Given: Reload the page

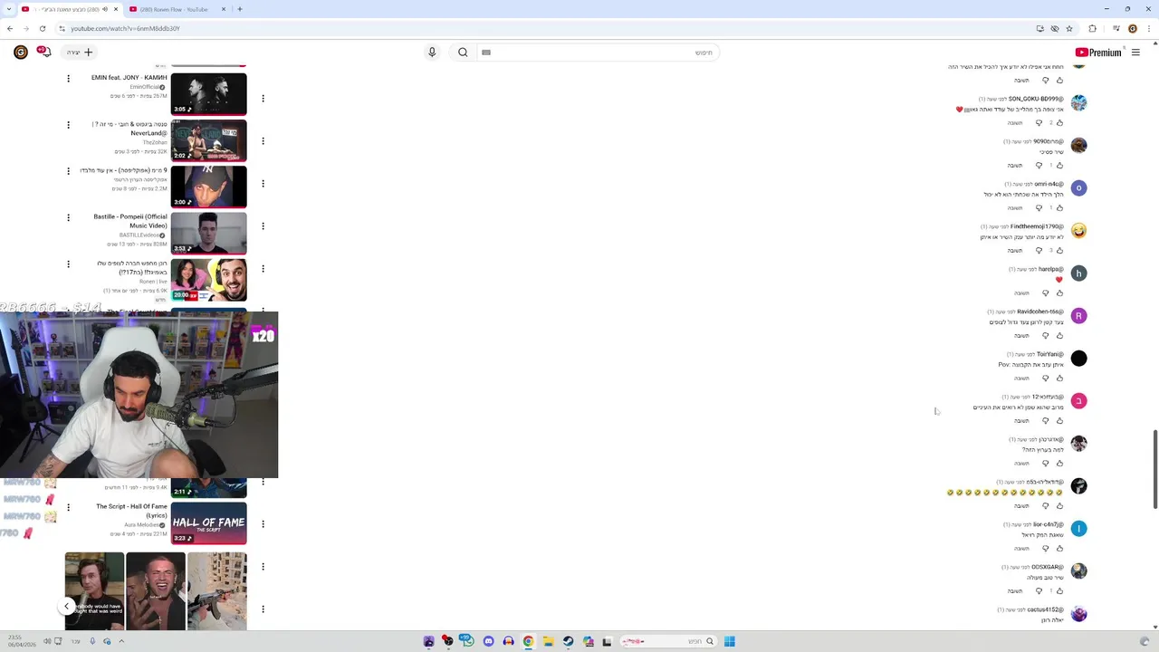Looking at the screenshot, I should click(42, 28).
